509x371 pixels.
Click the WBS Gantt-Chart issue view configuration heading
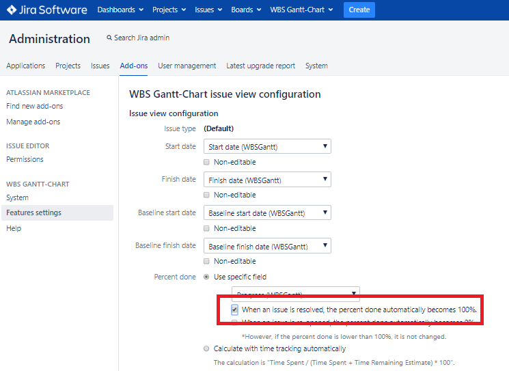pos(225,94)
